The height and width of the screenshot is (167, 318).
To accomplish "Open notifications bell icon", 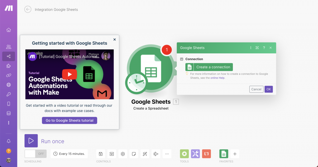I will [8, 141].
